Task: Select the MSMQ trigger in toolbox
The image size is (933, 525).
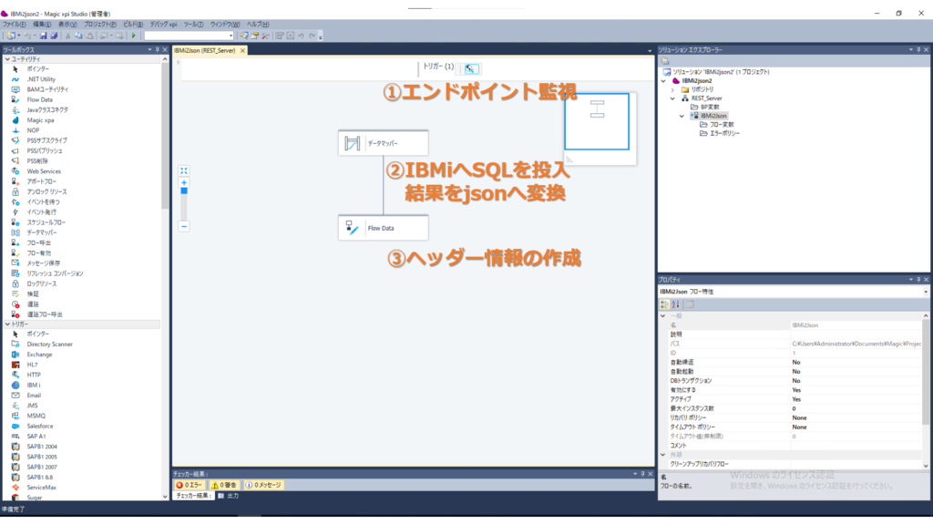Action: coord(36,416)
